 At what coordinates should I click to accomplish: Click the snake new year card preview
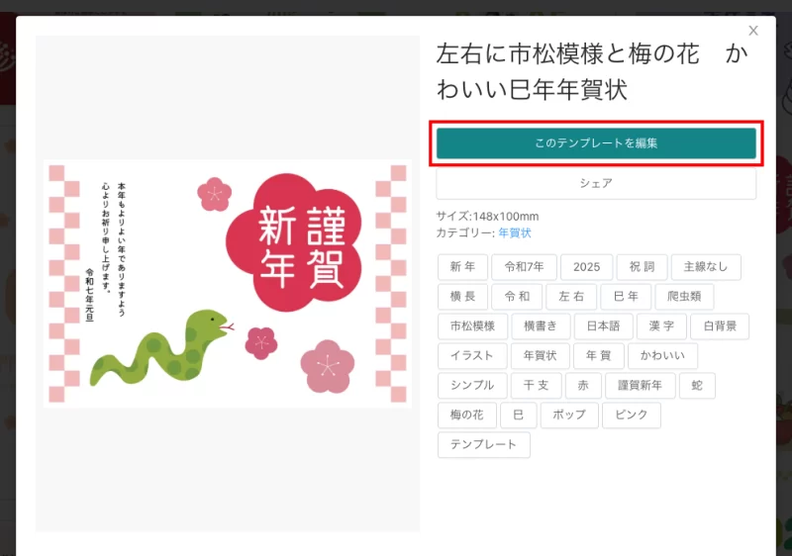(x=227, y=283)
